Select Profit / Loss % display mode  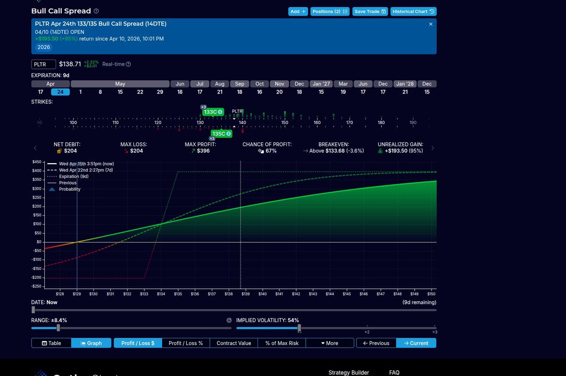pos(186,343)
